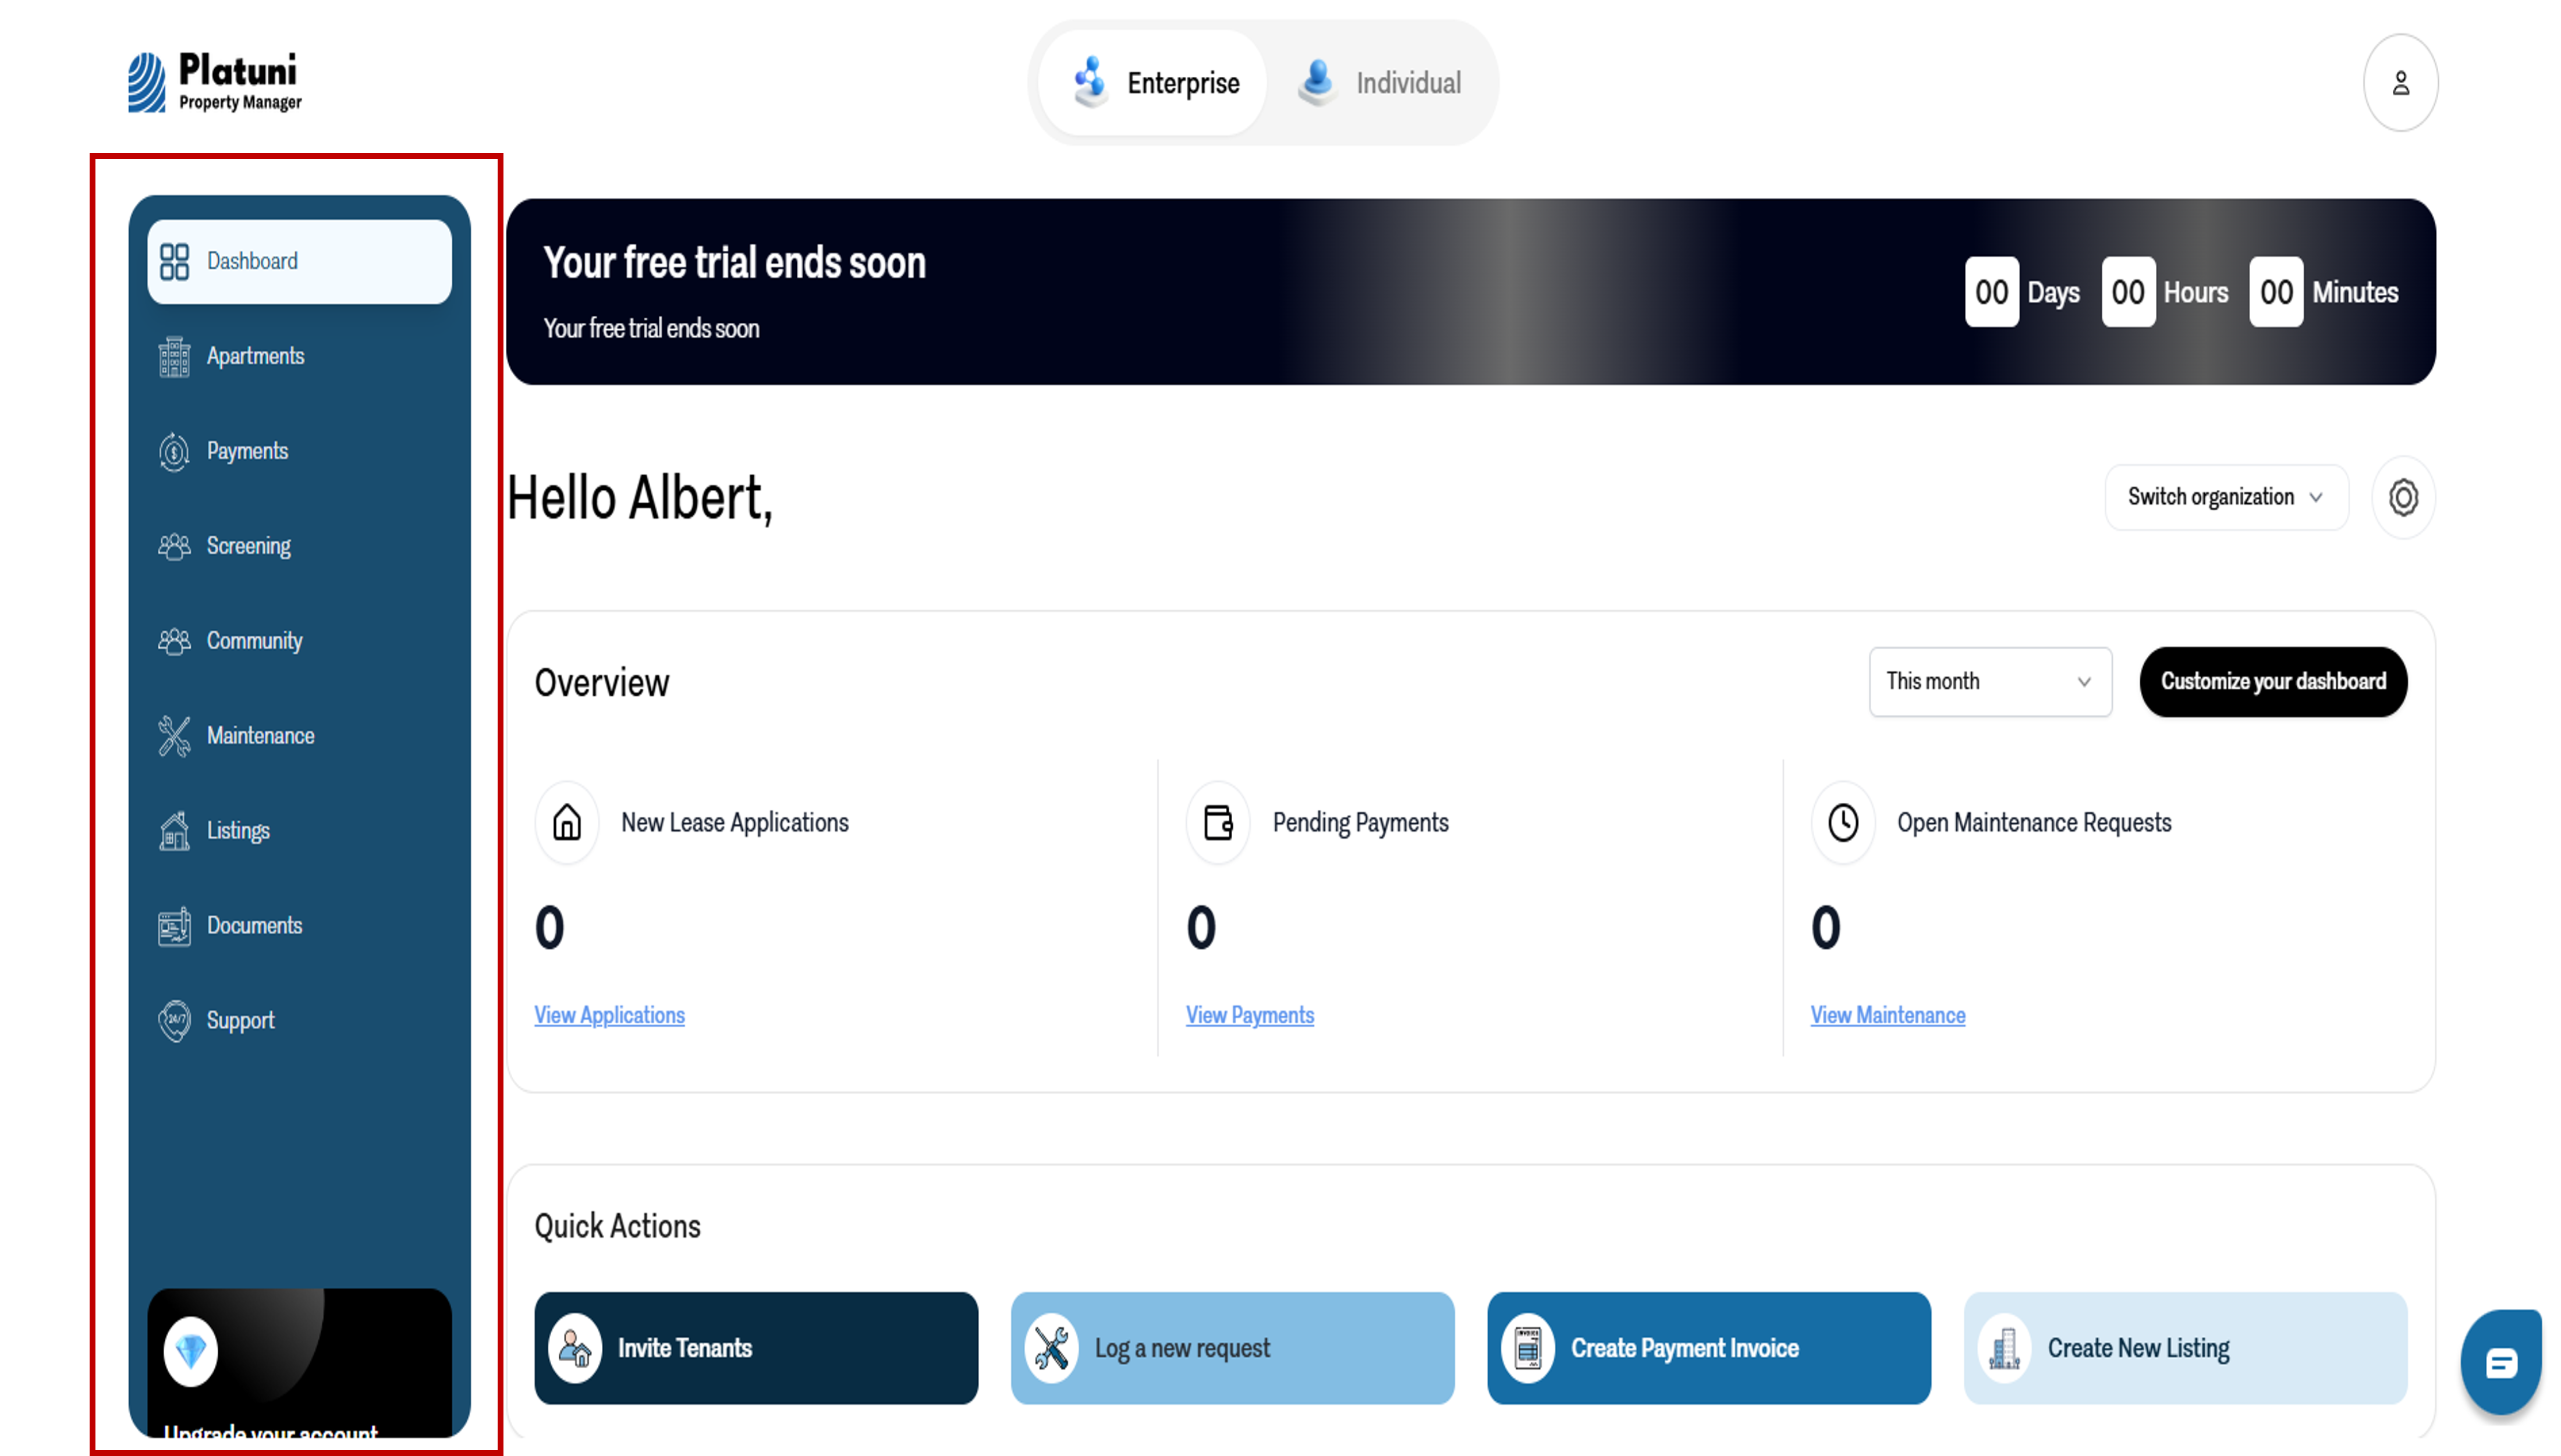Screen dimensions: 2561x1456
Task: Select Support in the sidebar
Action: pos(299,1021)
